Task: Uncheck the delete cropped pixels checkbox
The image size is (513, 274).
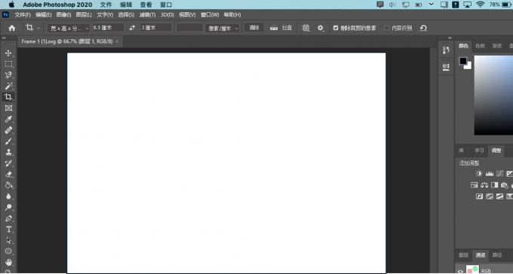Action: (x=336, y=28)
